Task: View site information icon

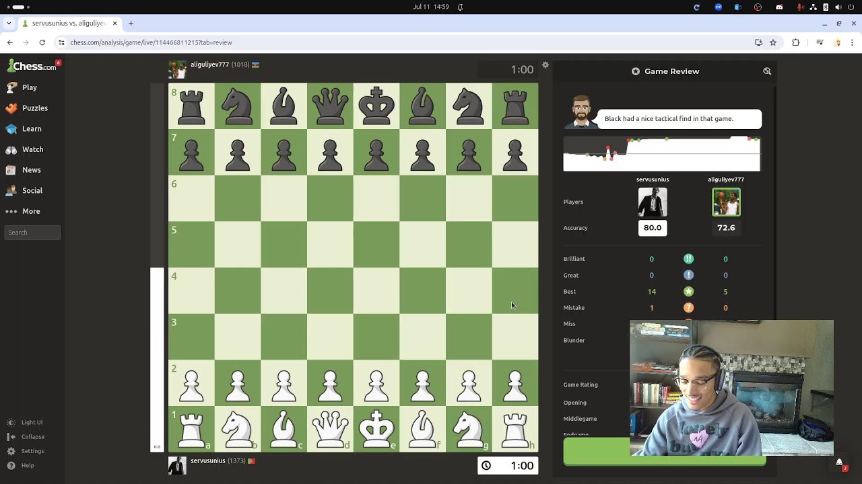Action: (x=61, y=42)
